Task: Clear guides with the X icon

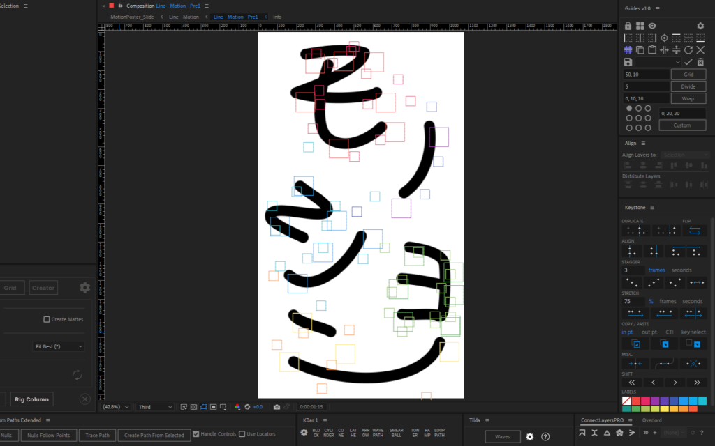Action: tap(700, 50)
